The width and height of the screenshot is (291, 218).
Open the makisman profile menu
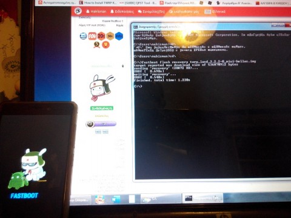tap(96, 12)
